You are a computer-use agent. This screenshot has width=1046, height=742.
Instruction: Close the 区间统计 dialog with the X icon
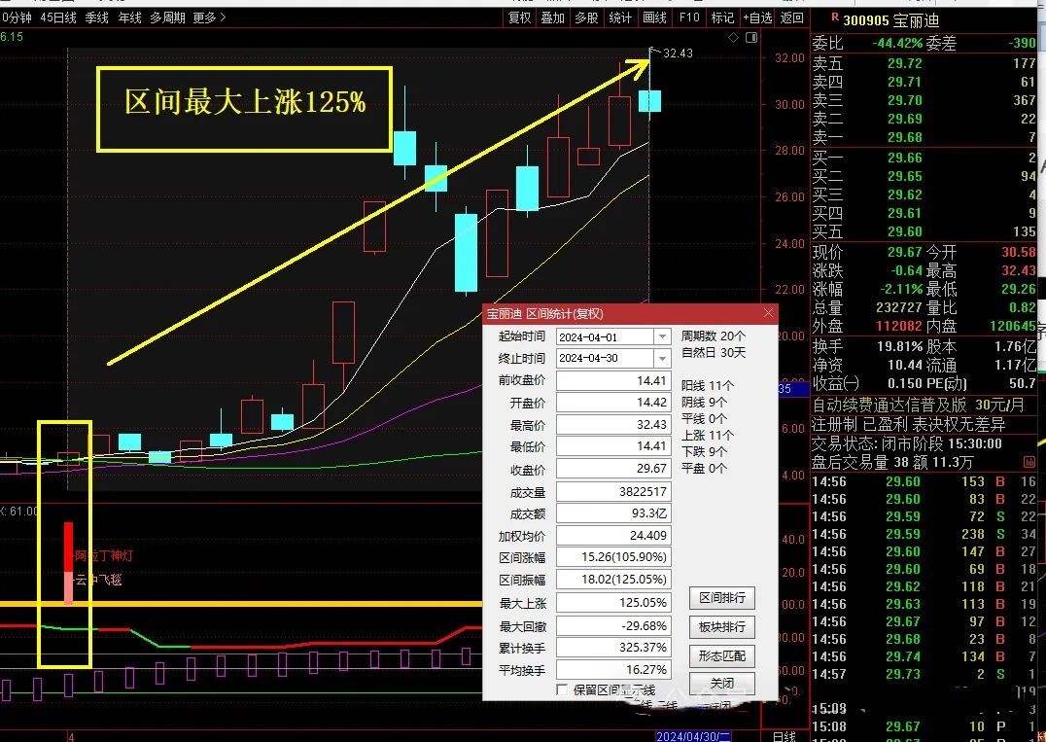[769, 313]
